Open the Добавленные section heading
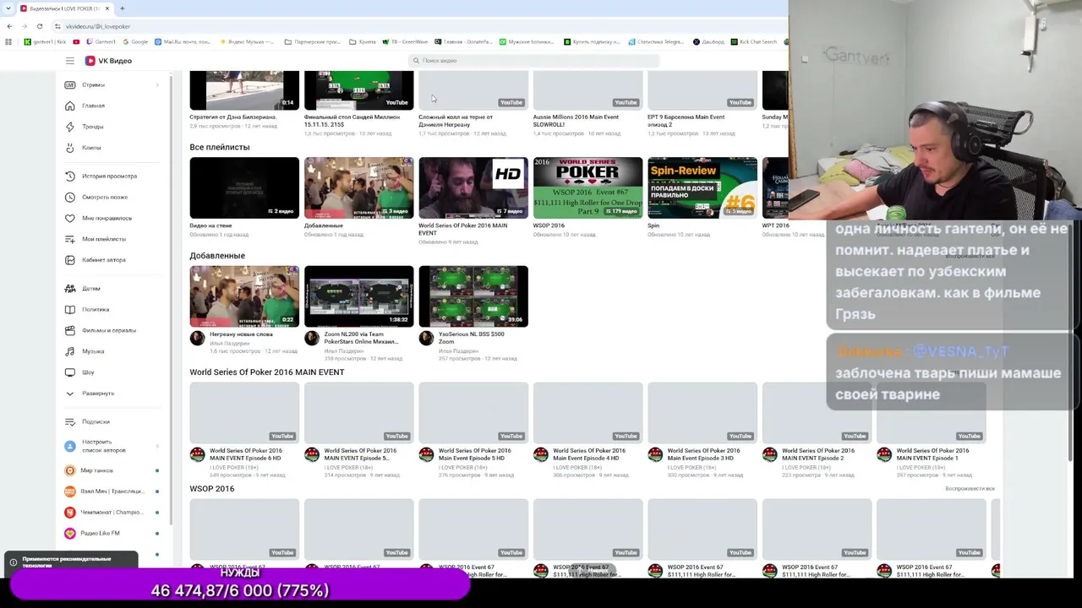The height and width of the screenshot is (608, 1082). pyautogui.click(x=217, y=256)
